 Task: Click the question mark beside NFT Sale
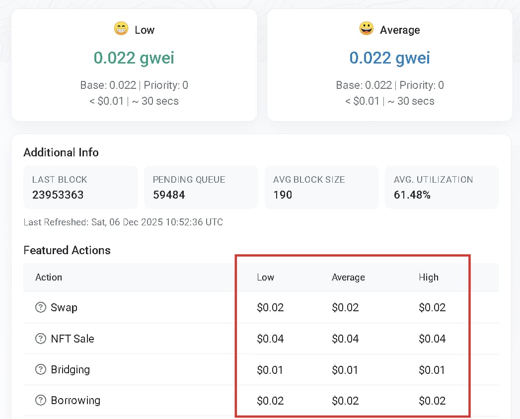[x=40, y=339]
